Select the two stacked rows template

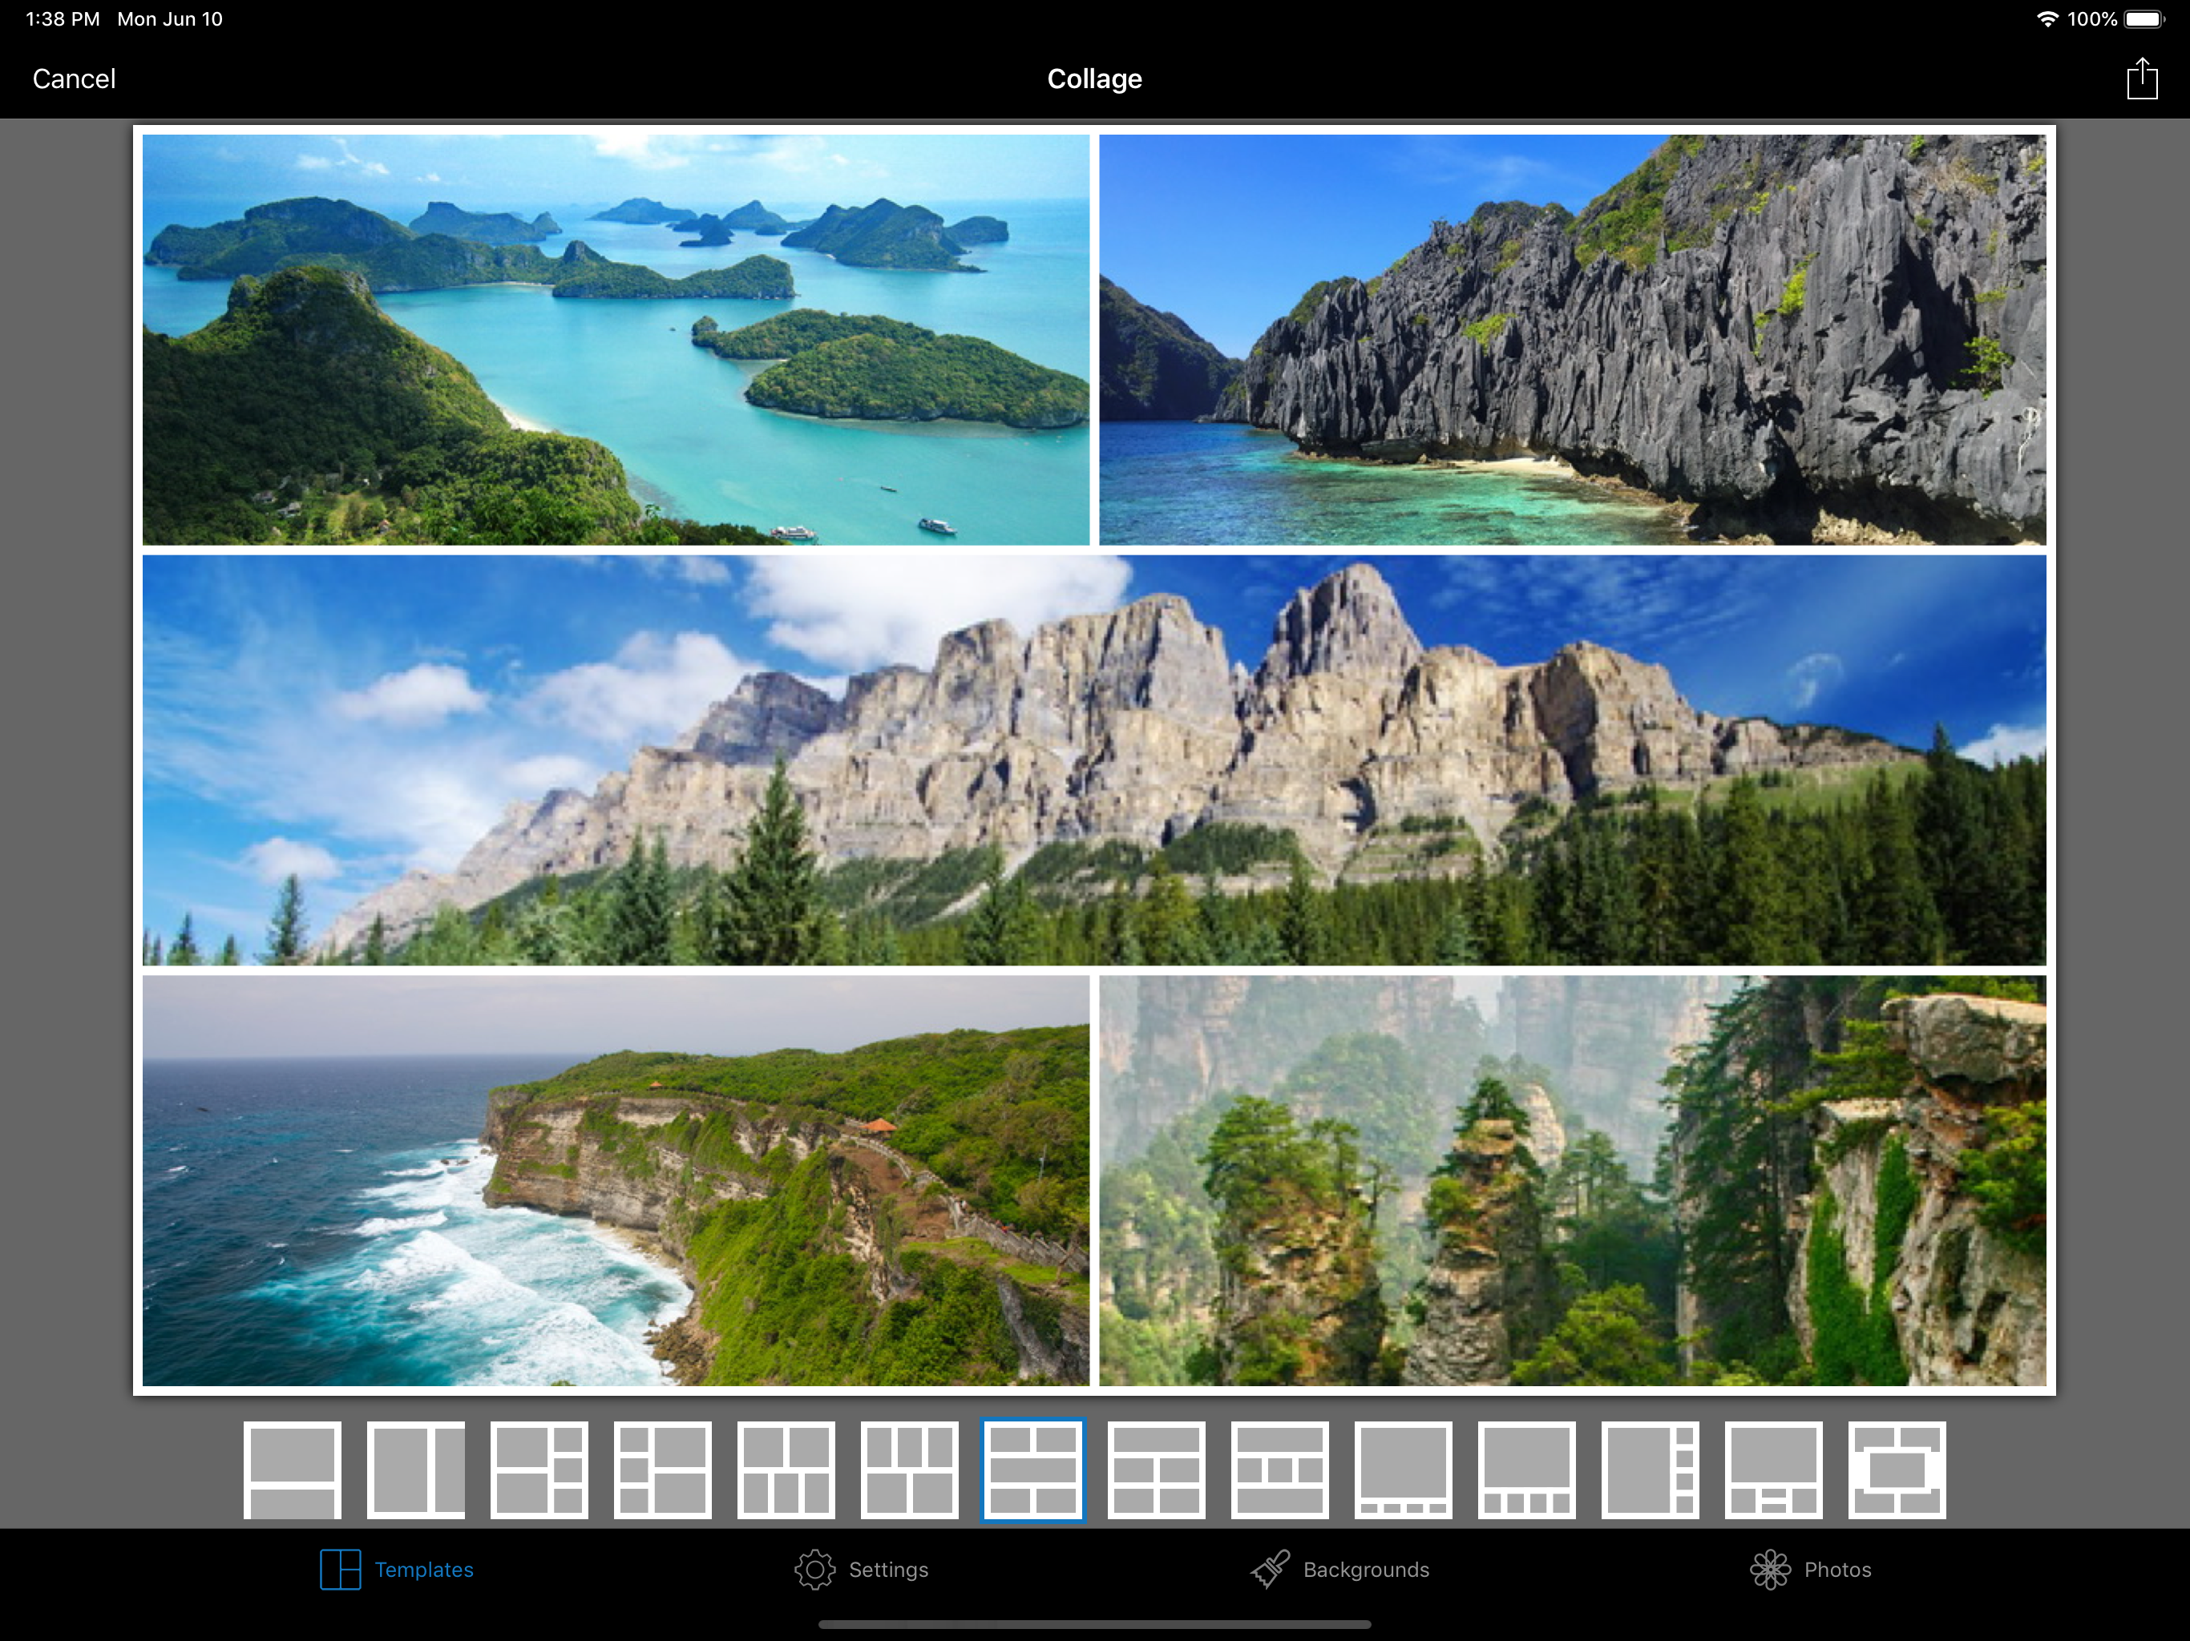pos(292,1470)
